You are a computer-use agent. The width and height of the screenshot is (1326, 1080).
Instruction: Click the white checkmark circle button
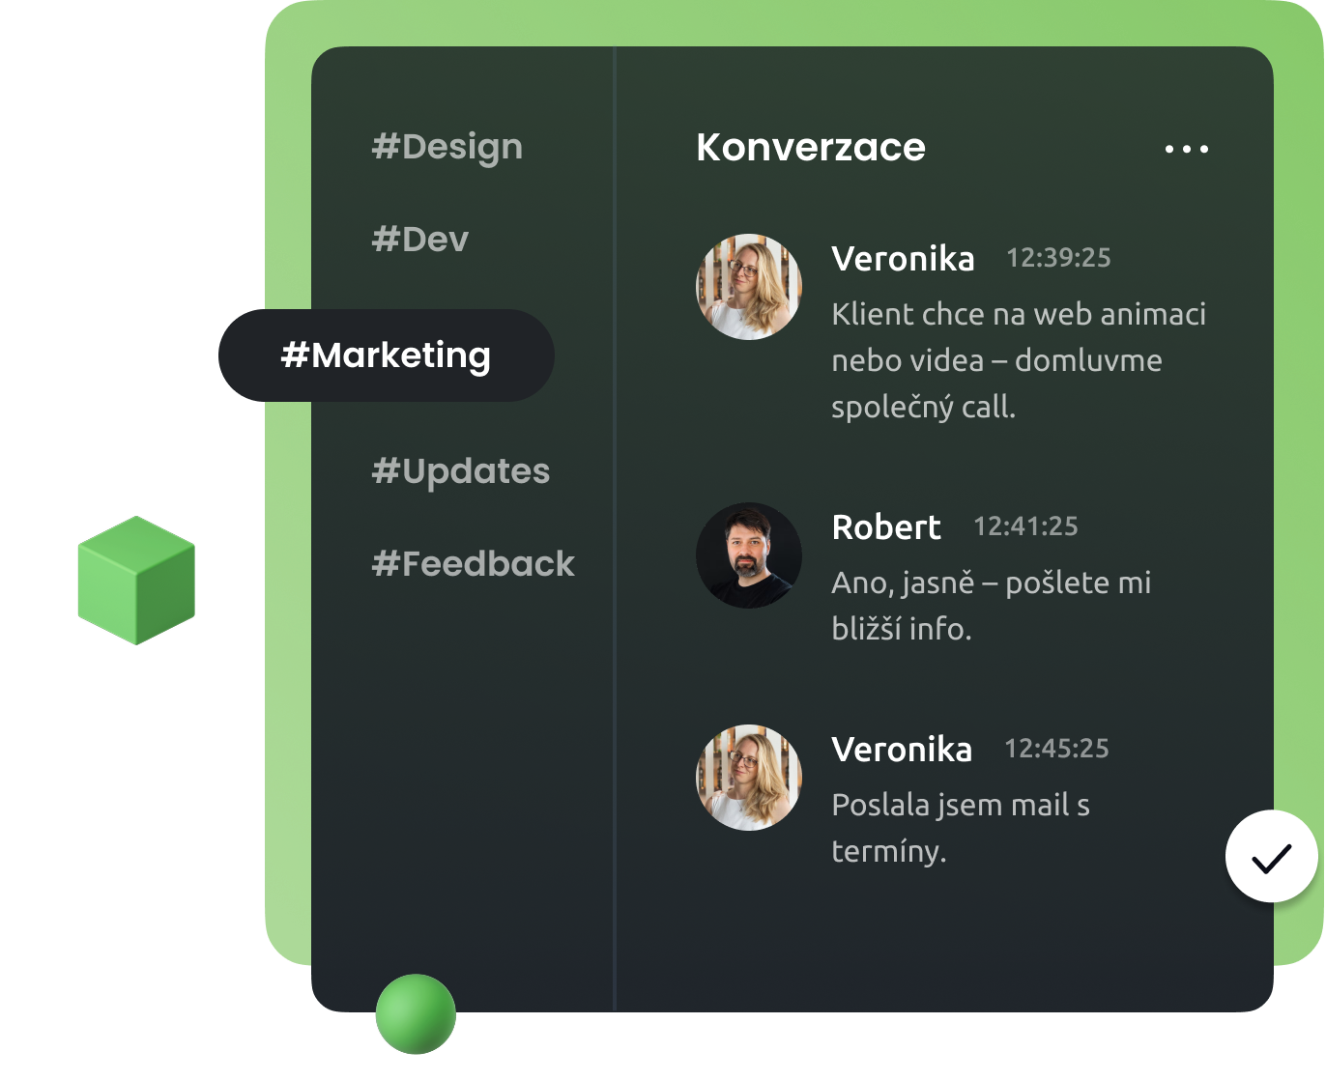1271,856
